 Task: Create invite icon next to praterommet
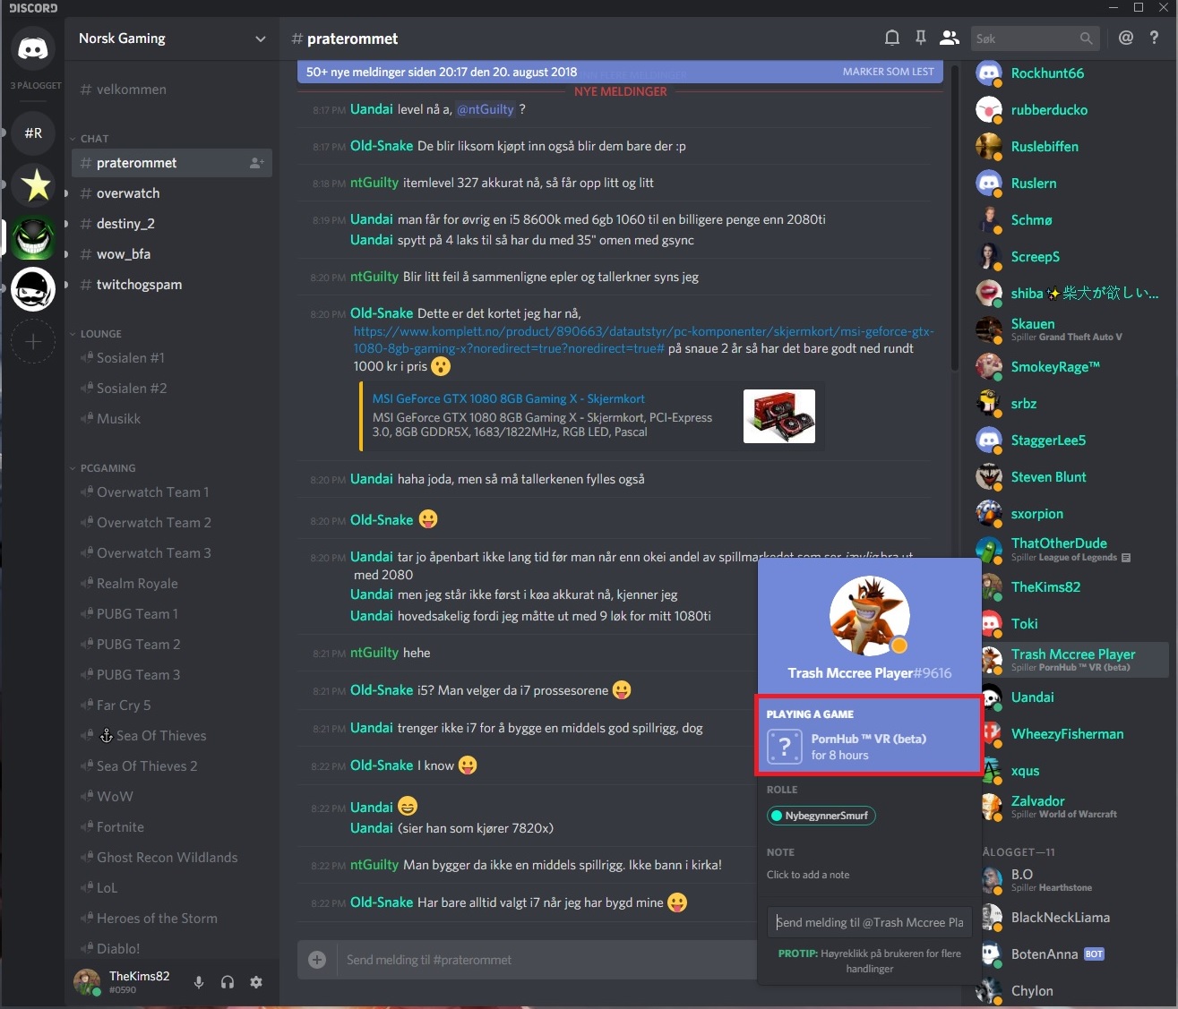[256, 163]
